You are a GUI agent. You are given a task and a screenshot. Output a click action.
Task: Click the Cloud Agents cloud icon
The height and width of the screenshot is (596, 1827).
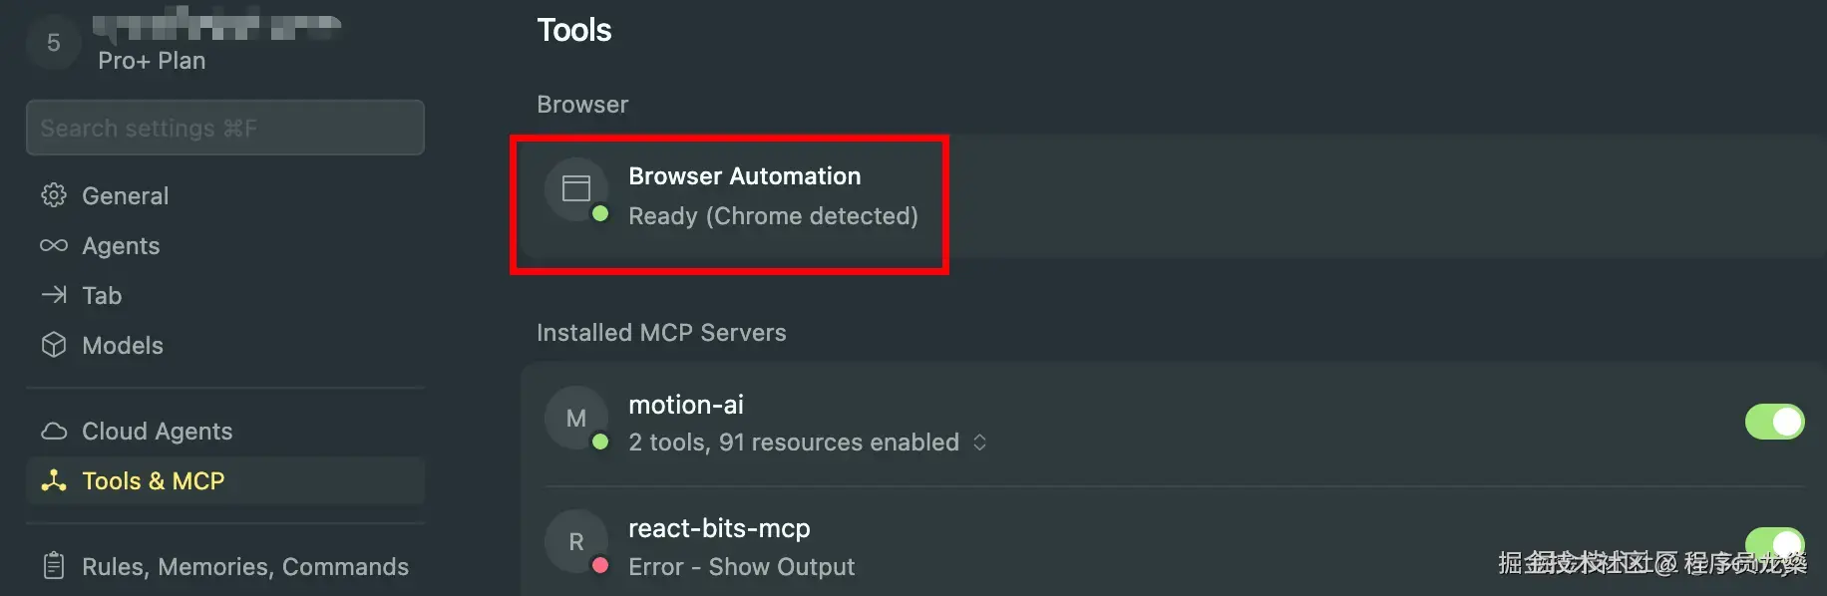(x=54, y=431)
